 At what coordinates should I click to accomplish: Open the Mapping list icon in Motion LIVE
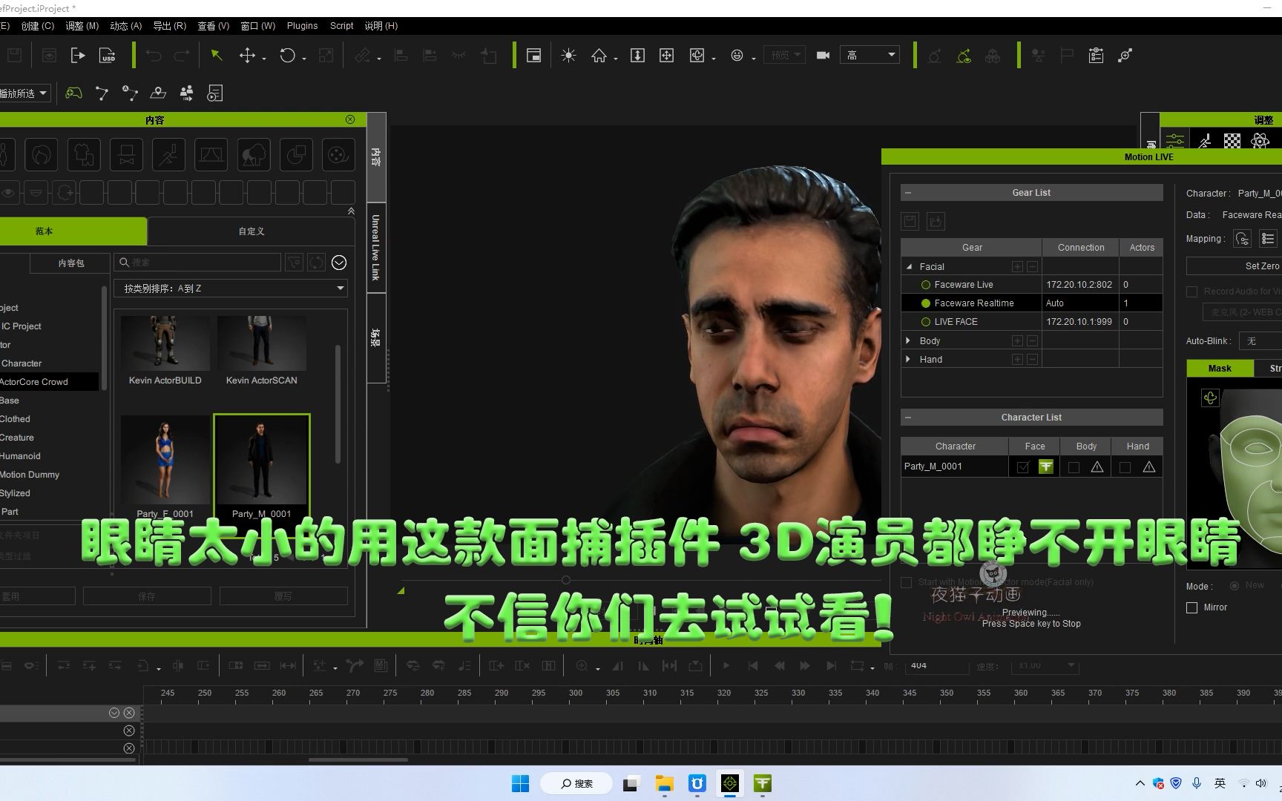tap(1269, 238)
